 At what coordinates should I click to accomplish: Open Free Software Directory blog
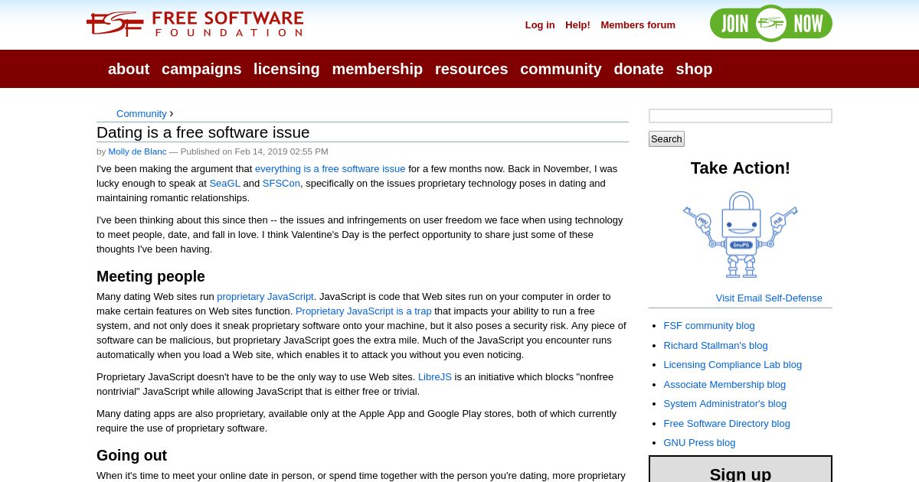[x=727, y=424]
